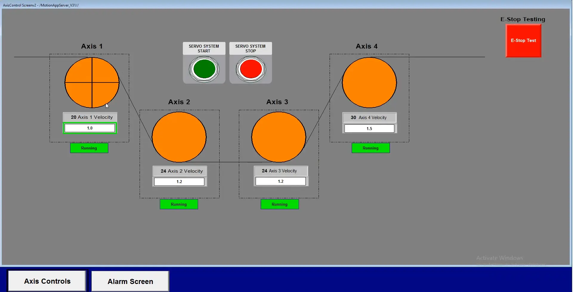Click the Running status under Axis 3

pyautogui.click(x=279, y=204)
